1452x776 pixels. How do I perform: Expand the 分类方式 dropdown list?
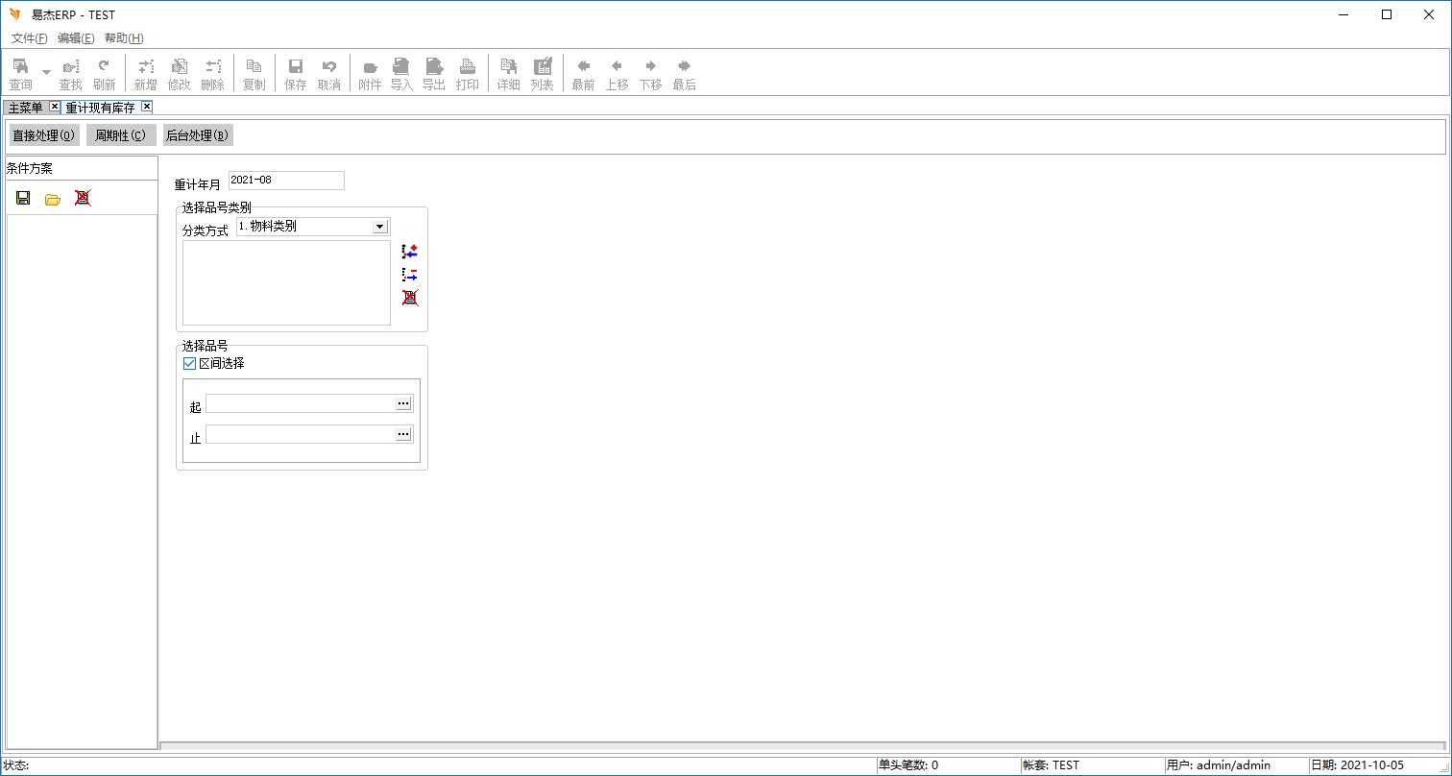coord(379,227)
